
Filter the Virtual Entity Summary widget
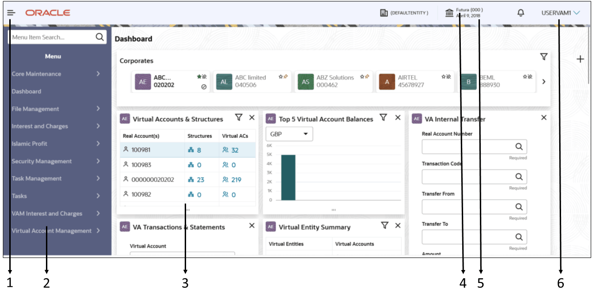384,226
